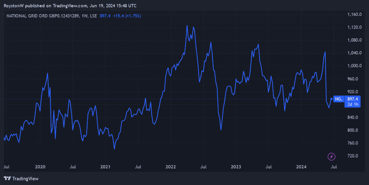Click the LSE exchange label in legend
This screenshot has height=185, width=369.
93,16
